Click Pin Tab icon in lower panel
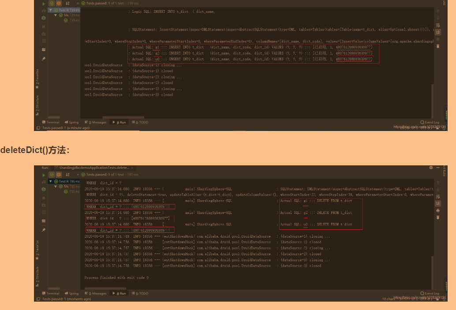 click(x=44, y=230)
